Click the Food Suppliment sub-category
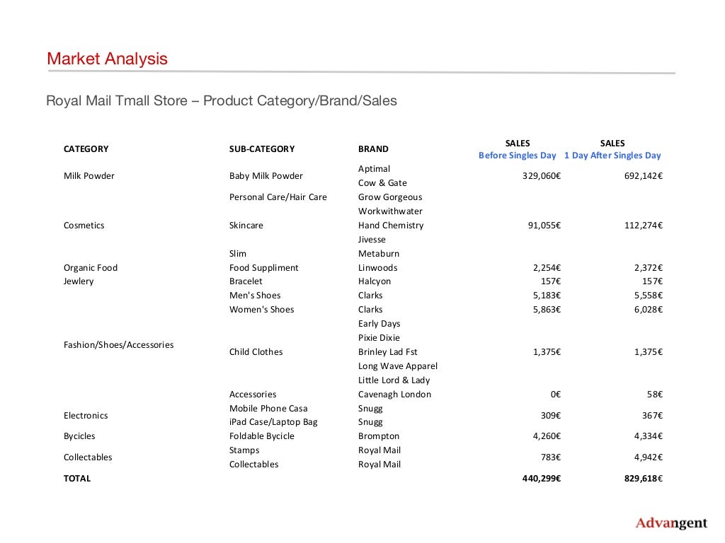 (x=263, y=268)
